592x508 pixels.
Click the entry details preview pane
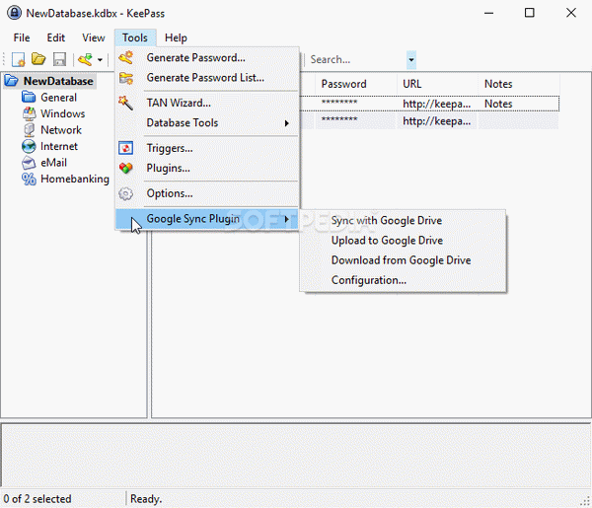[296, 455]
